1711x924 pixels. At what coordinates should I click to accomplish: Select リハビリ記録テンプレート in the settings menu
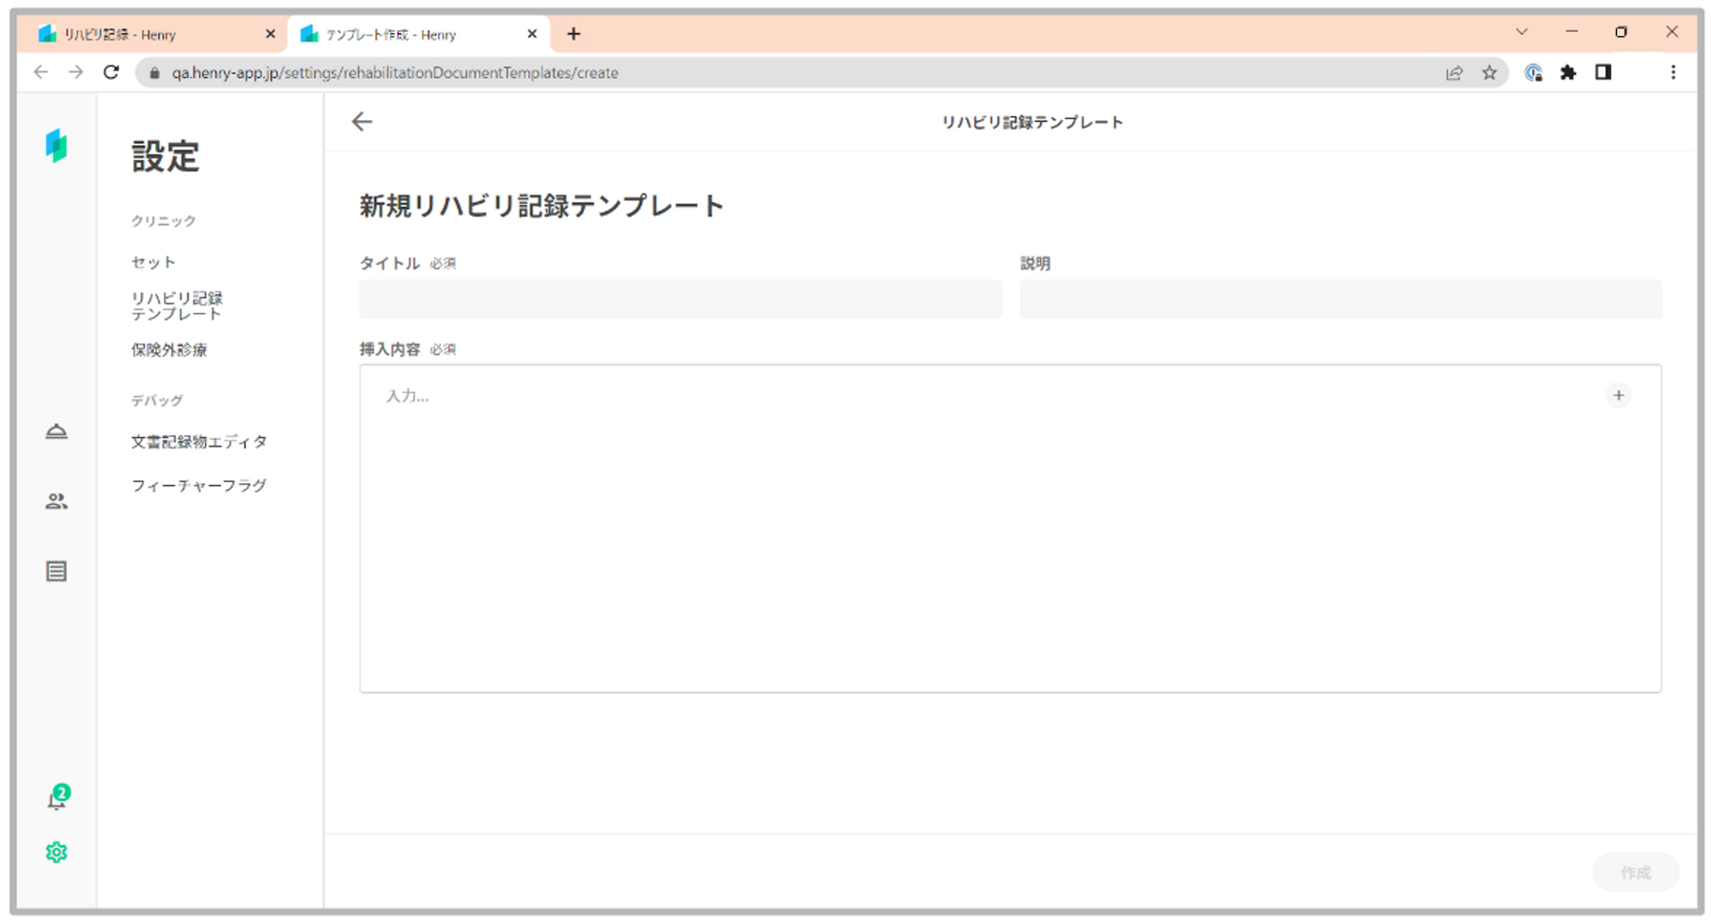[177, 306]
